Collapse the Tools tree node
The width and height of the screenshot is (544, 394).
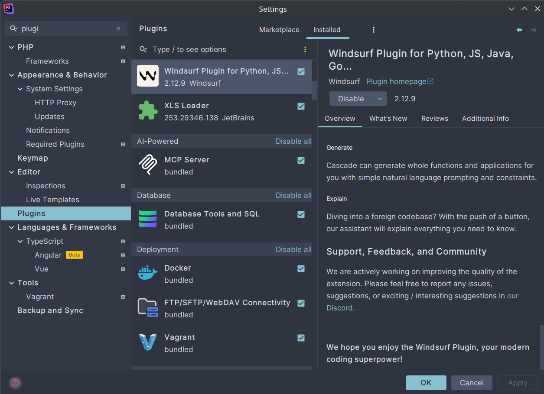click(x=11, y=283)
